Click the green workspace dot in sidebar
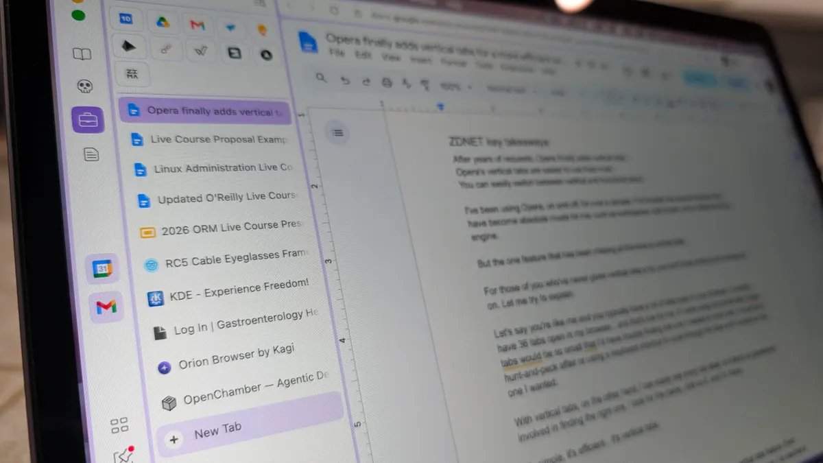The height and width of the screenshot is (463, 823). click(x=78, y=14)
